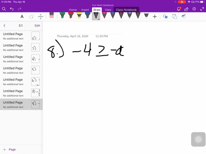Select the Draw tab
206x154 pixels.
click(x=97, y=10)
